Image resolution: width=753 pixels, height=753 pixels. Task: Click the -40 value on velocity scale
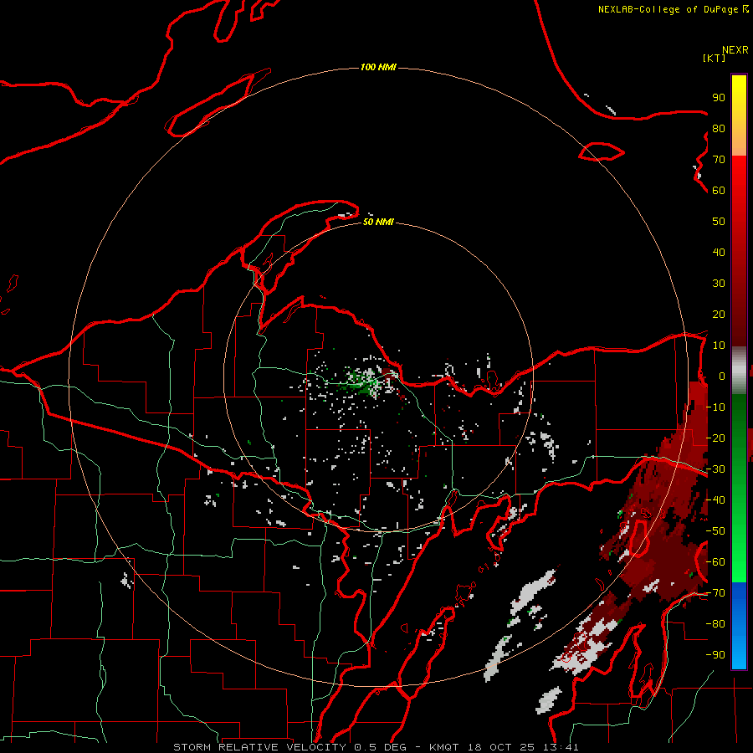pyautogui.click(x=715, y=500)
